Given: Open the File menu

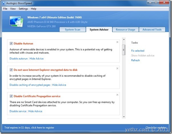Looking at the screenshot, I should pyautogui.click(x=5, y=9).
